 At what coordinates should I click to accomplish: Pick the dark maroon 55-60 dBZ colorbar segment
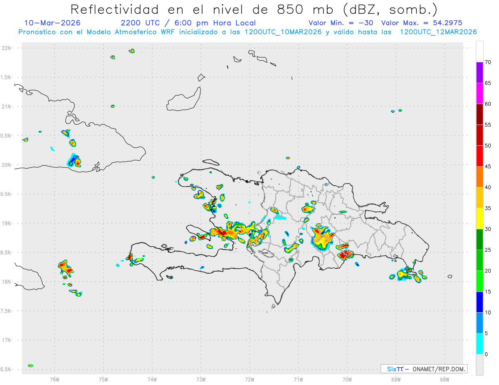(x=479, y=114)
